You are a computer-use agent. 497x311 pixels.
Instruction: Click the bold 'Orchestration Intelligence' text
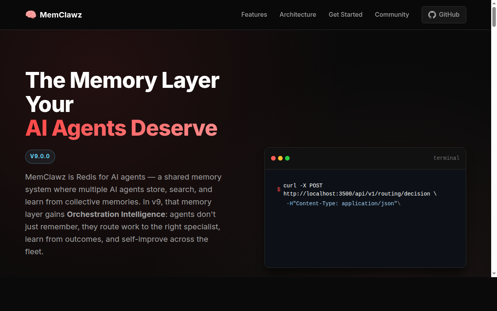[x=116, y=214]
